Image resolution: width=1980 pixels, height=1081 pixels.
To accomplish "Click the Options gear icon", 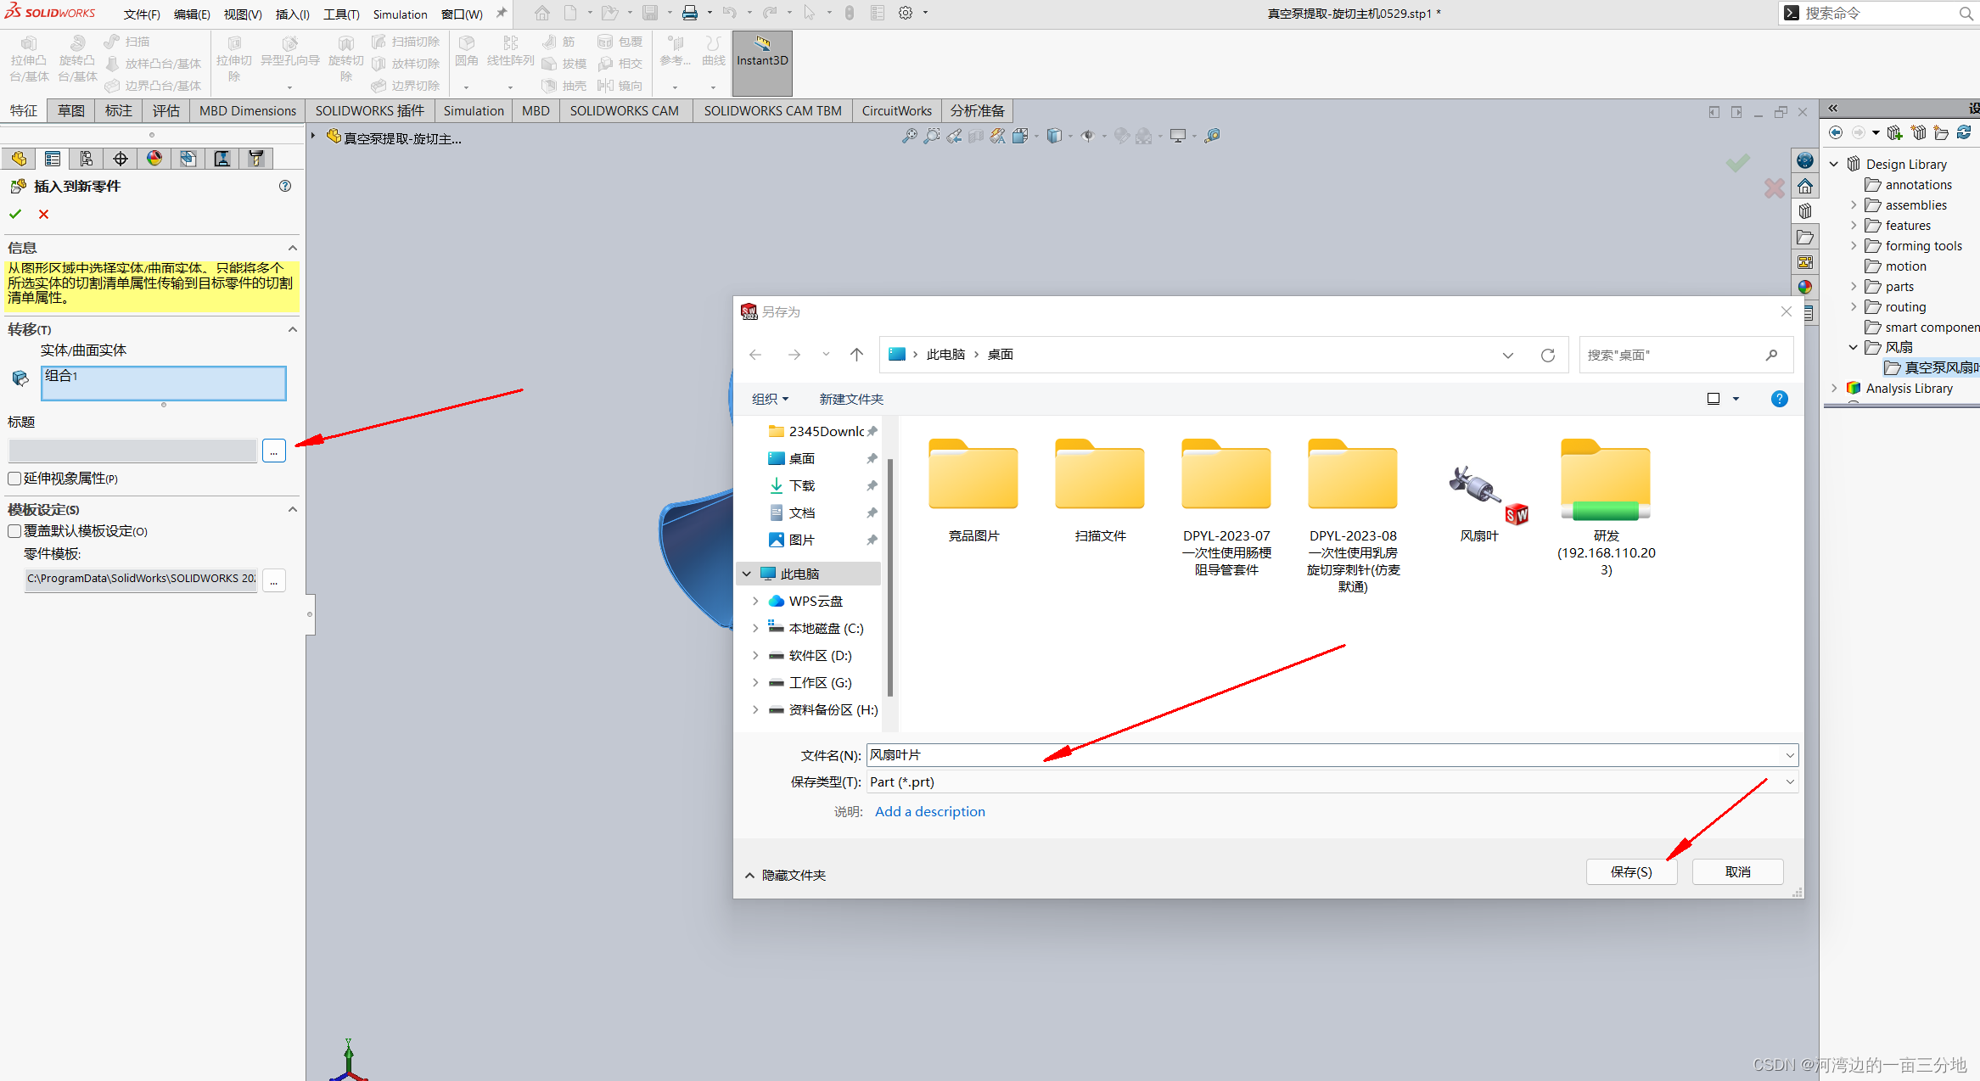I will pos(906,13).
